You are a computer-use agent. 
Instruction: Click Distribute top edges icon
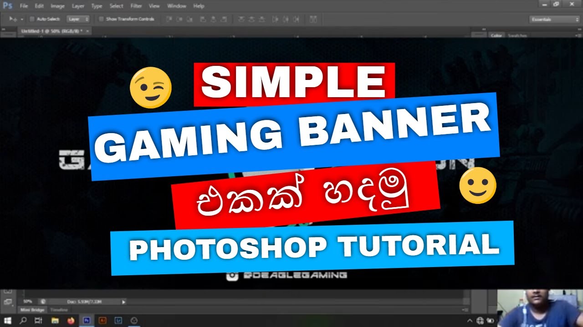(241, 19)
